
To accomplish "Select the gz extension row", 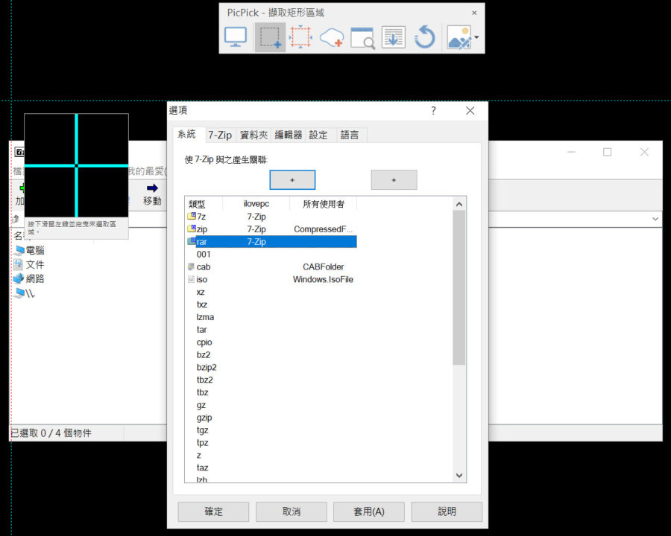I will click(x=271, y=405).
